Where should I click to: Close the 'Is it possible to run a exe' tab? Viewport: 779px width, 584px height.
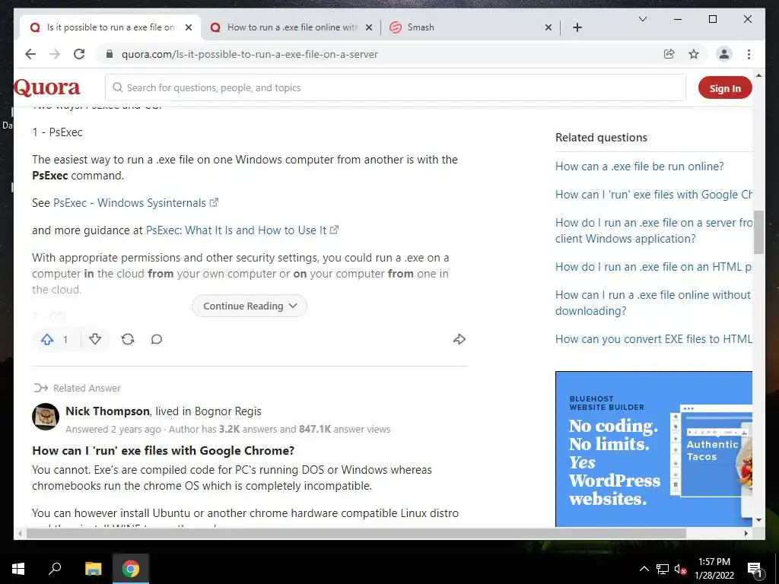(x=189, y=28)
